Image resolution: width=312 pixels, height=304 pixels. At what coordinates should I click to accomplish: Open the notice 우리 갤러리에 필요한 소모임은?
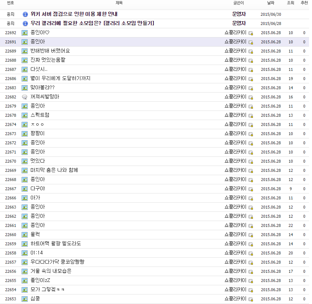pyautogui.click(x=92, y=23)
